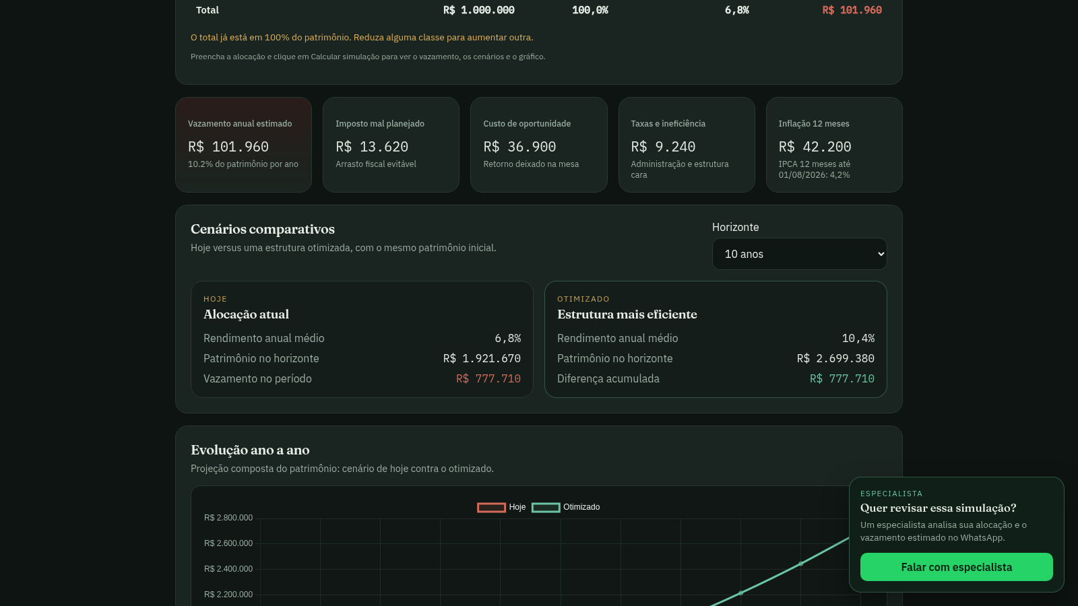Open the Horizonte 10 anos dropdown
Screen dimensions: 1078x606
tap(799, 254)
